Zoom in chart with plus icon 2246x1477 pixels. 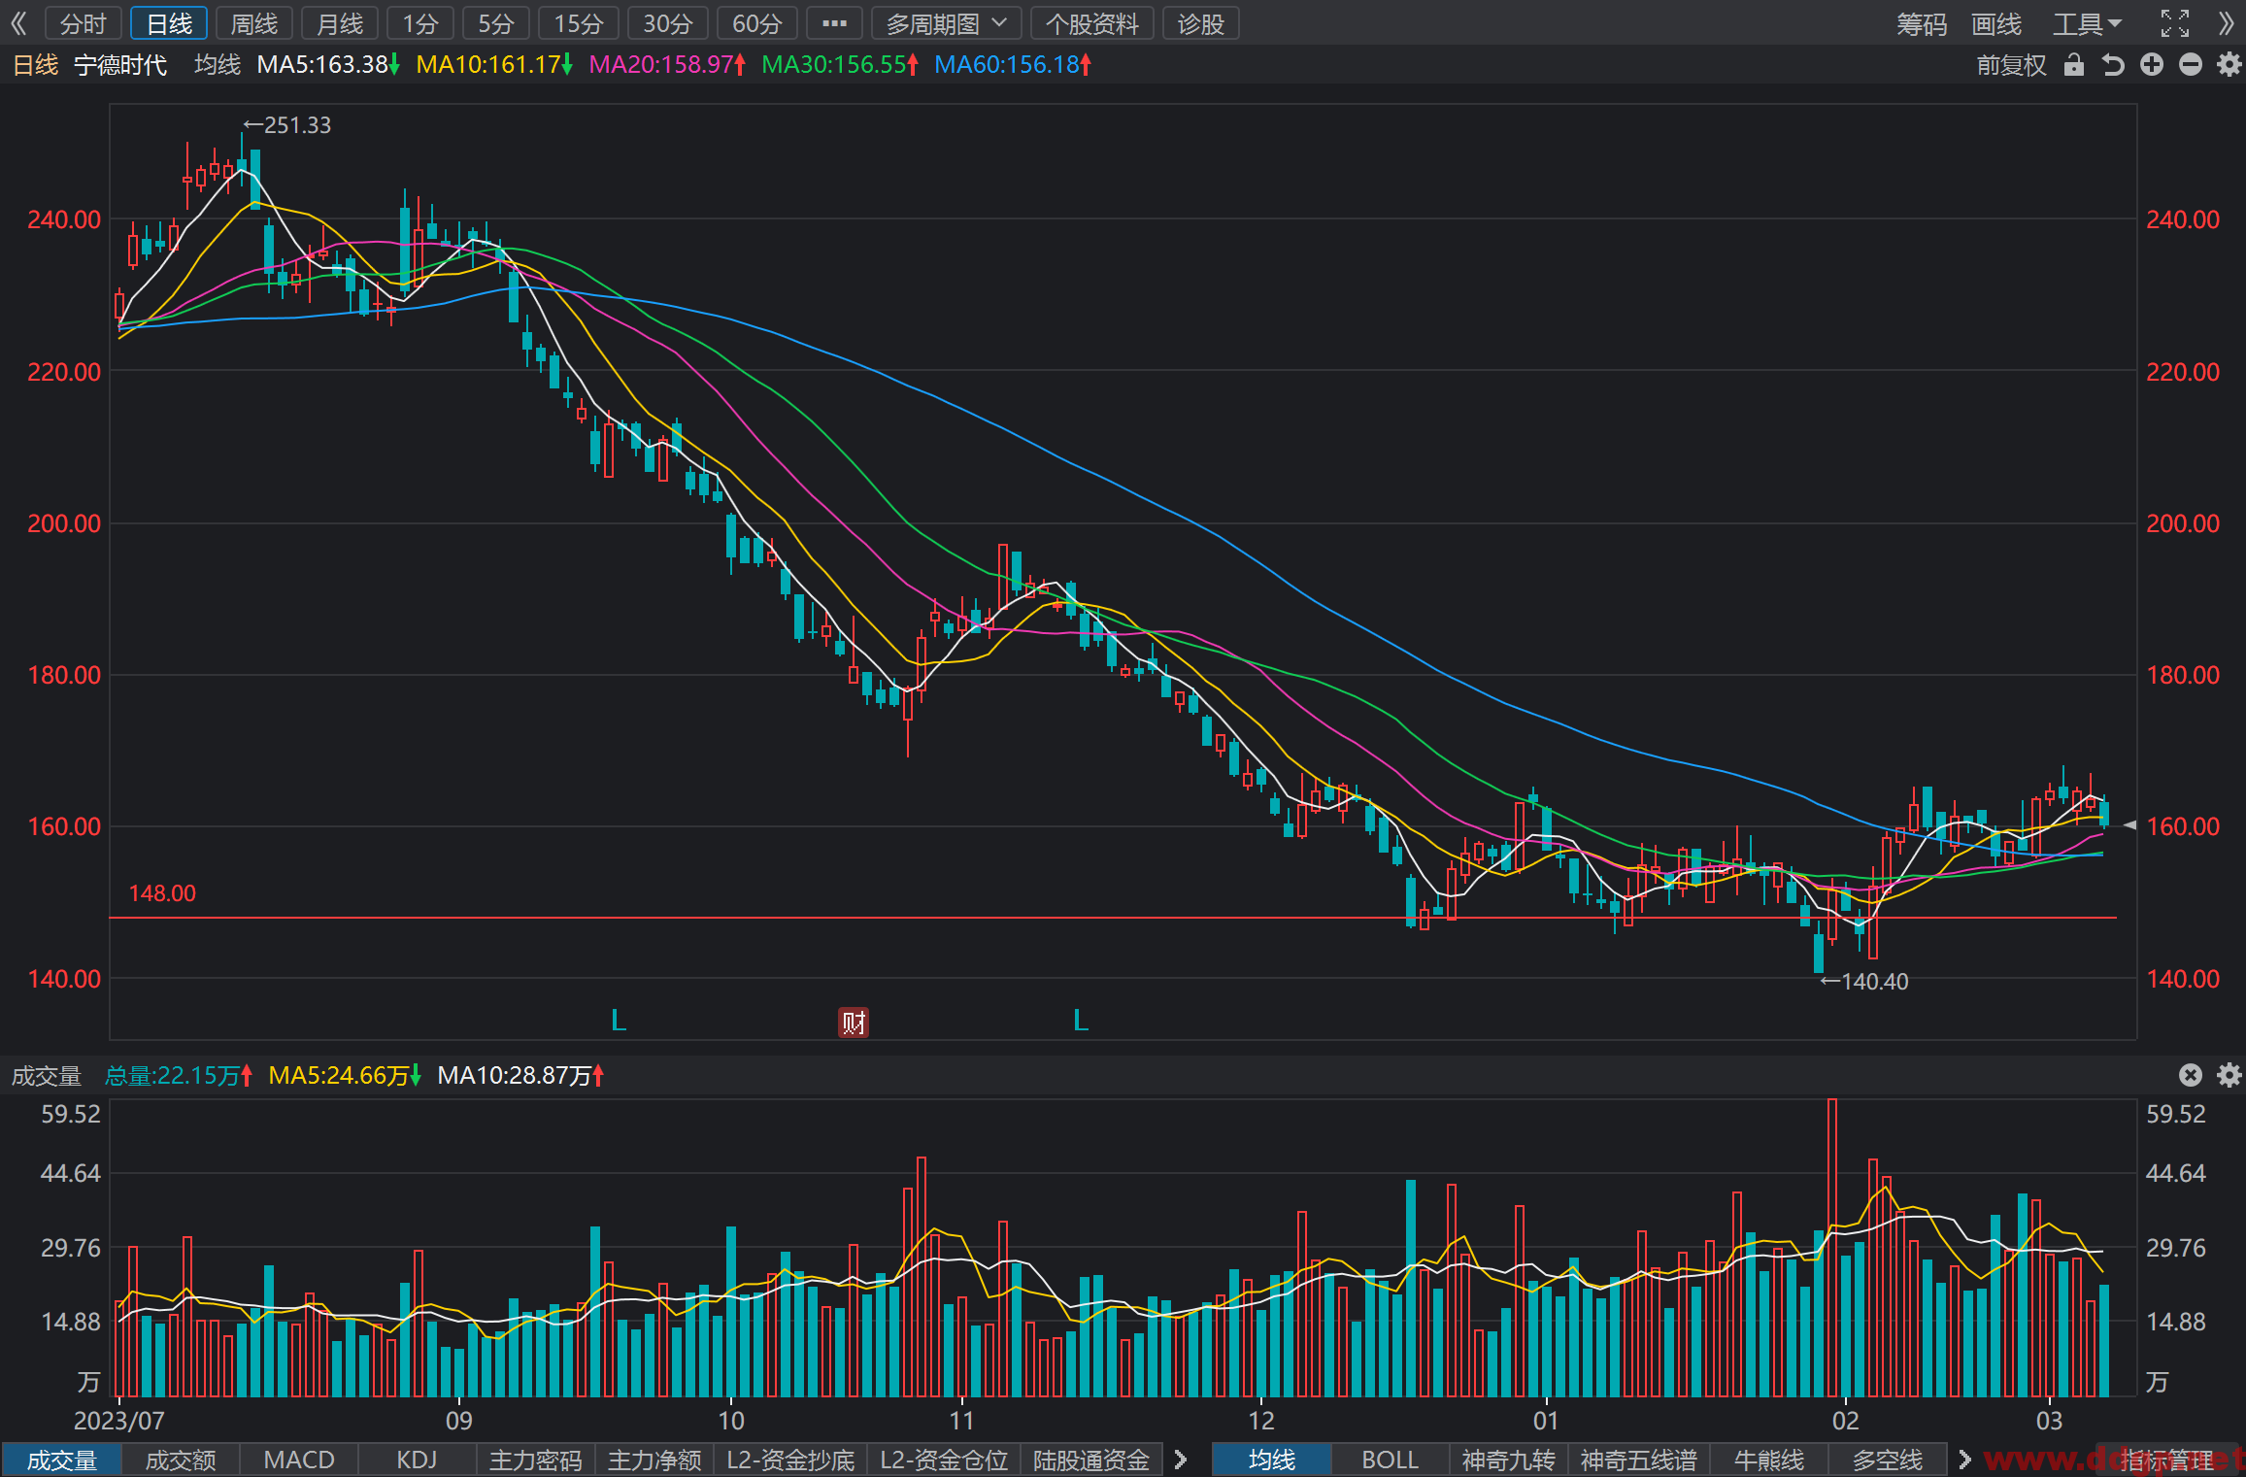[2152, 65]
